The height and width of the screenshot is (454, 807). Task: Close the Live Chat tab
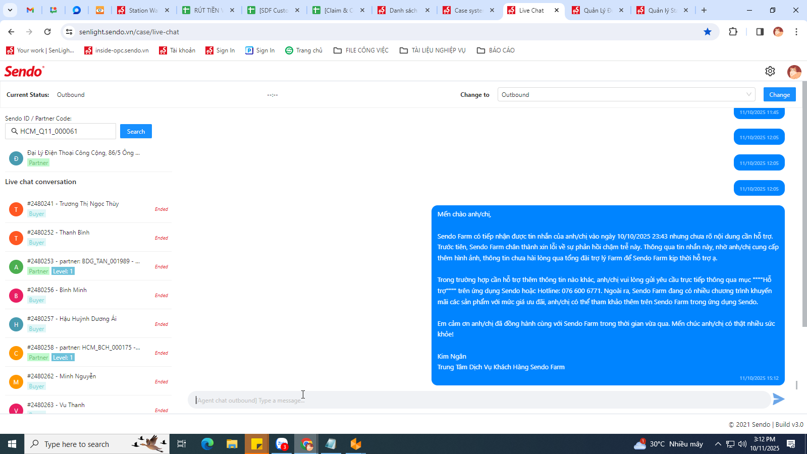pos(557,10)
